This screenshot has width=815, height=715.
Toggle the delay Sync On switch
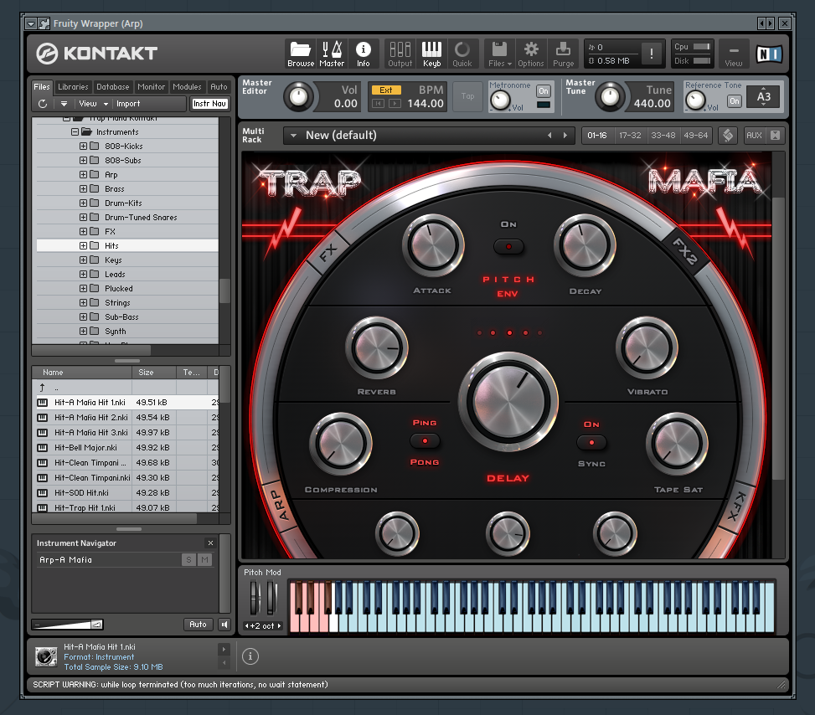[591, 443]
